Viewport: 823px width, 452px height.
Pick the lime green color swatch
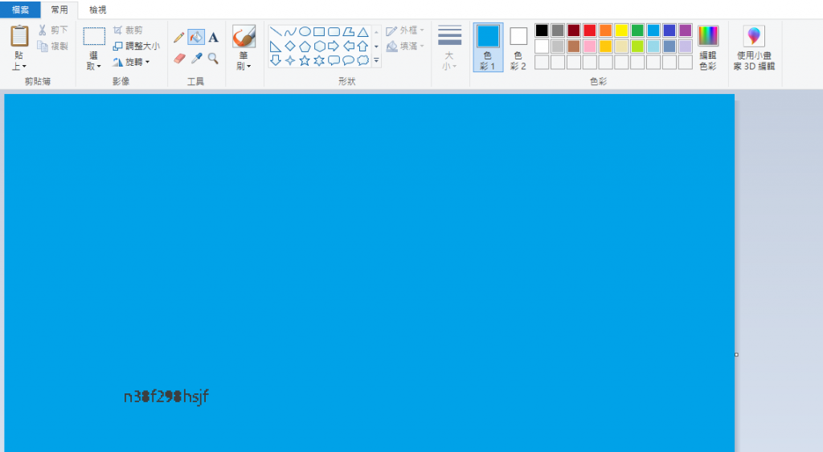point(637,46)
